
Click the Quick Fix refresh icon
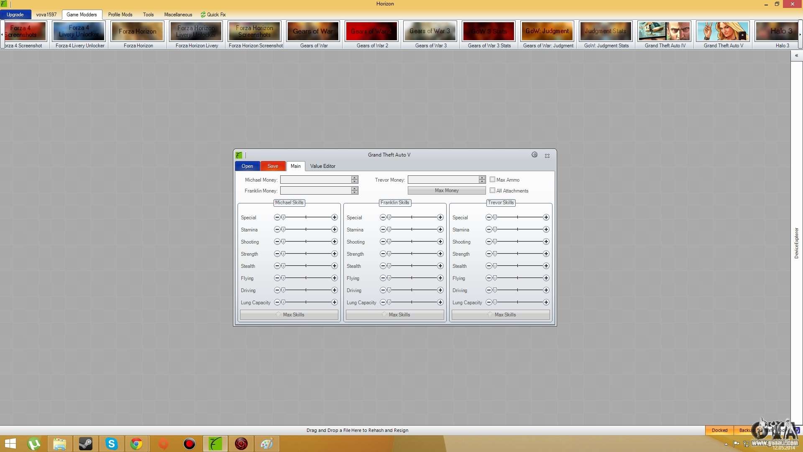click(203, 15)
